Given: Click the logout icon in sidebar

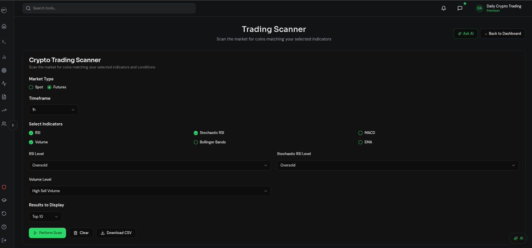Looking at the screenshot, I should (x=4, y=240).
